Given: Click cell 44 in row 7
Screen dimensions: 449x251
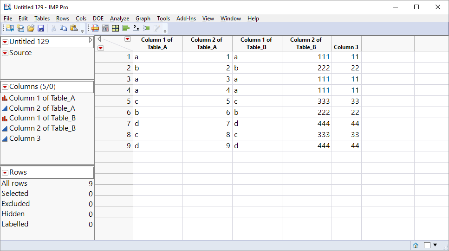Looking at the screenshot, I should coord(346,123).
